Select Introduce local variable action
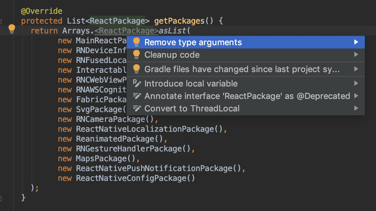376x211 pixels. click(x=191, y=84)
